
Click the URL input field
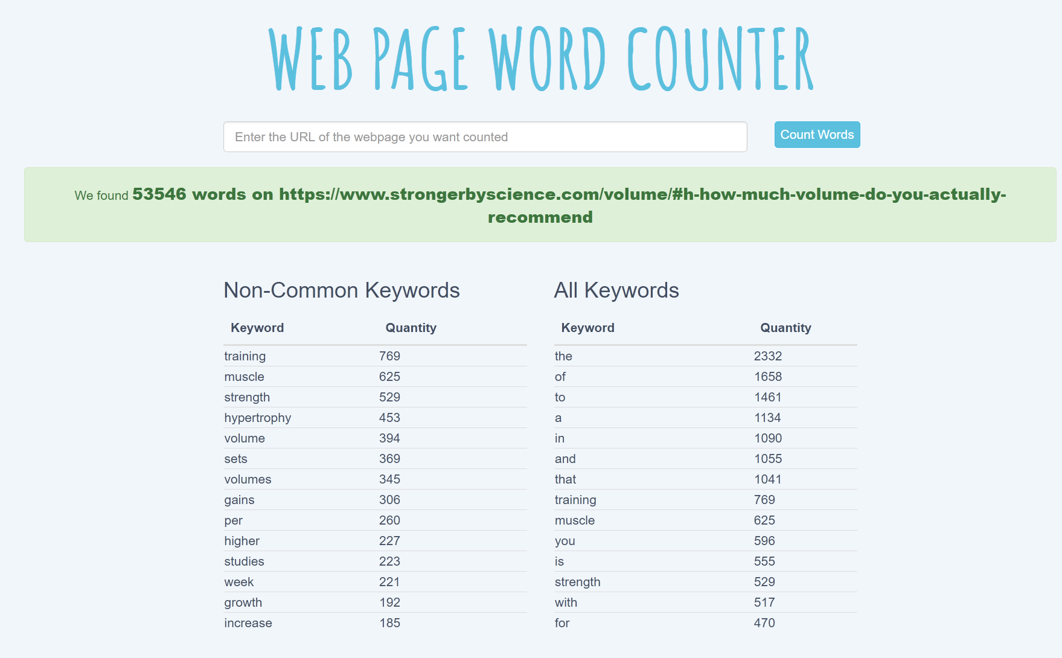(x=485, y=137)
